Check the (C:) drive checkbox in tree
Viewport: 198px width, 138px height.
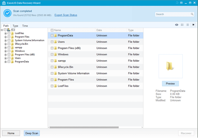point(5,30)
